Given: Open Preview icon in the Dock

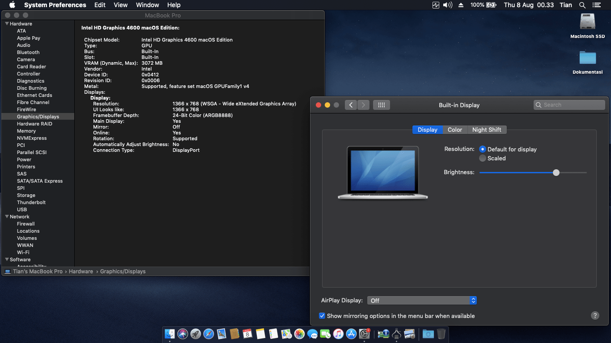Looking at the screenshot, I should 409,334.
